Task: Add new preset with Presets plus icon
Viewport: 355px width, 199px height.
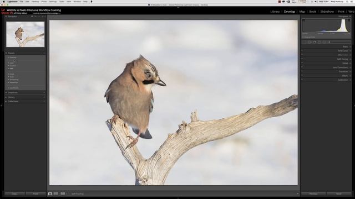Action: [44, 53]
